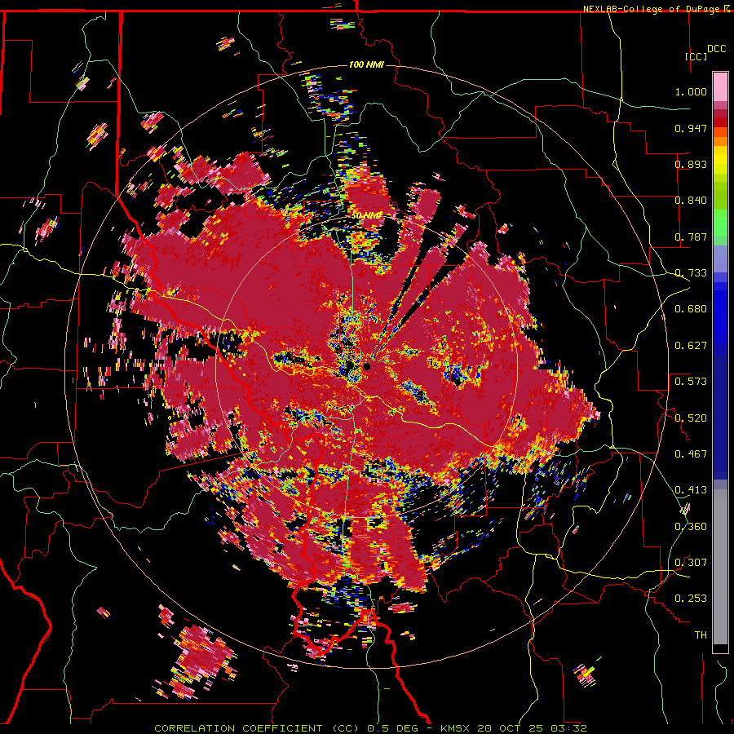Click the 0.947 legend value

[691, 128]
